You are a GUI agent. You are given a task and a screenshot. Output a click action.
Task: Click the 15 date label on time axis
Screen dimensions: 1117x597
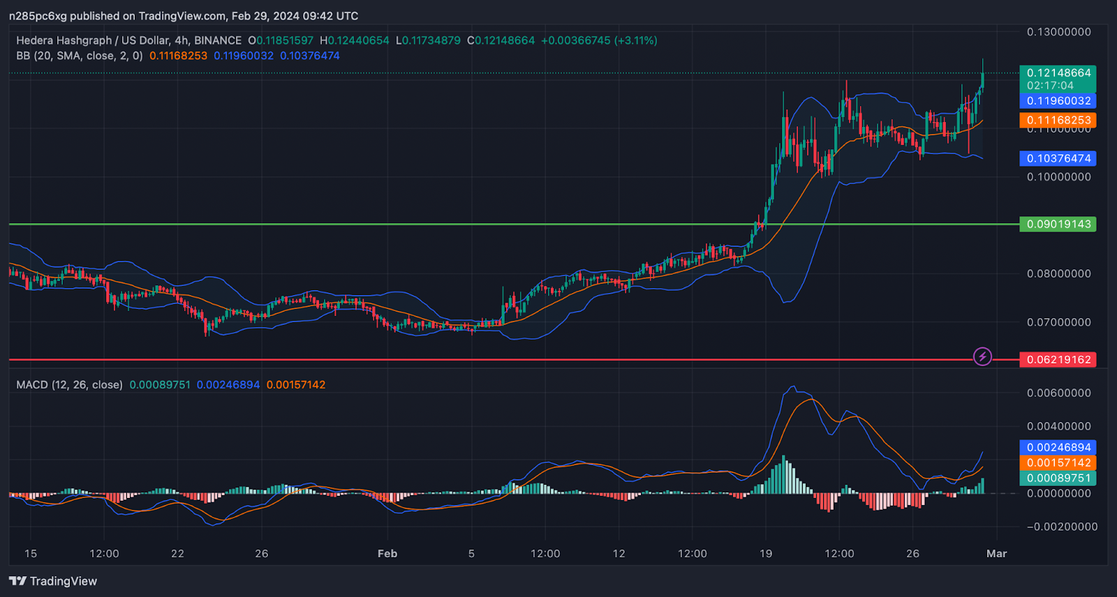click(x=31, y=553)
